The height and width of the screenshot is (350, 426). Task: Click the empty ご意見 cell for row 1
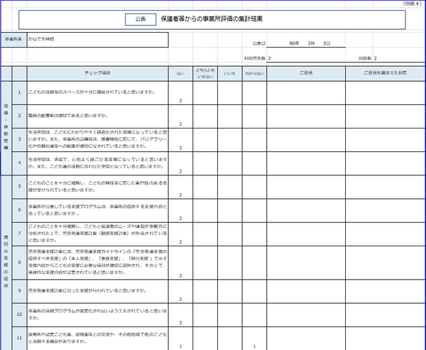[x=306, y=93]
